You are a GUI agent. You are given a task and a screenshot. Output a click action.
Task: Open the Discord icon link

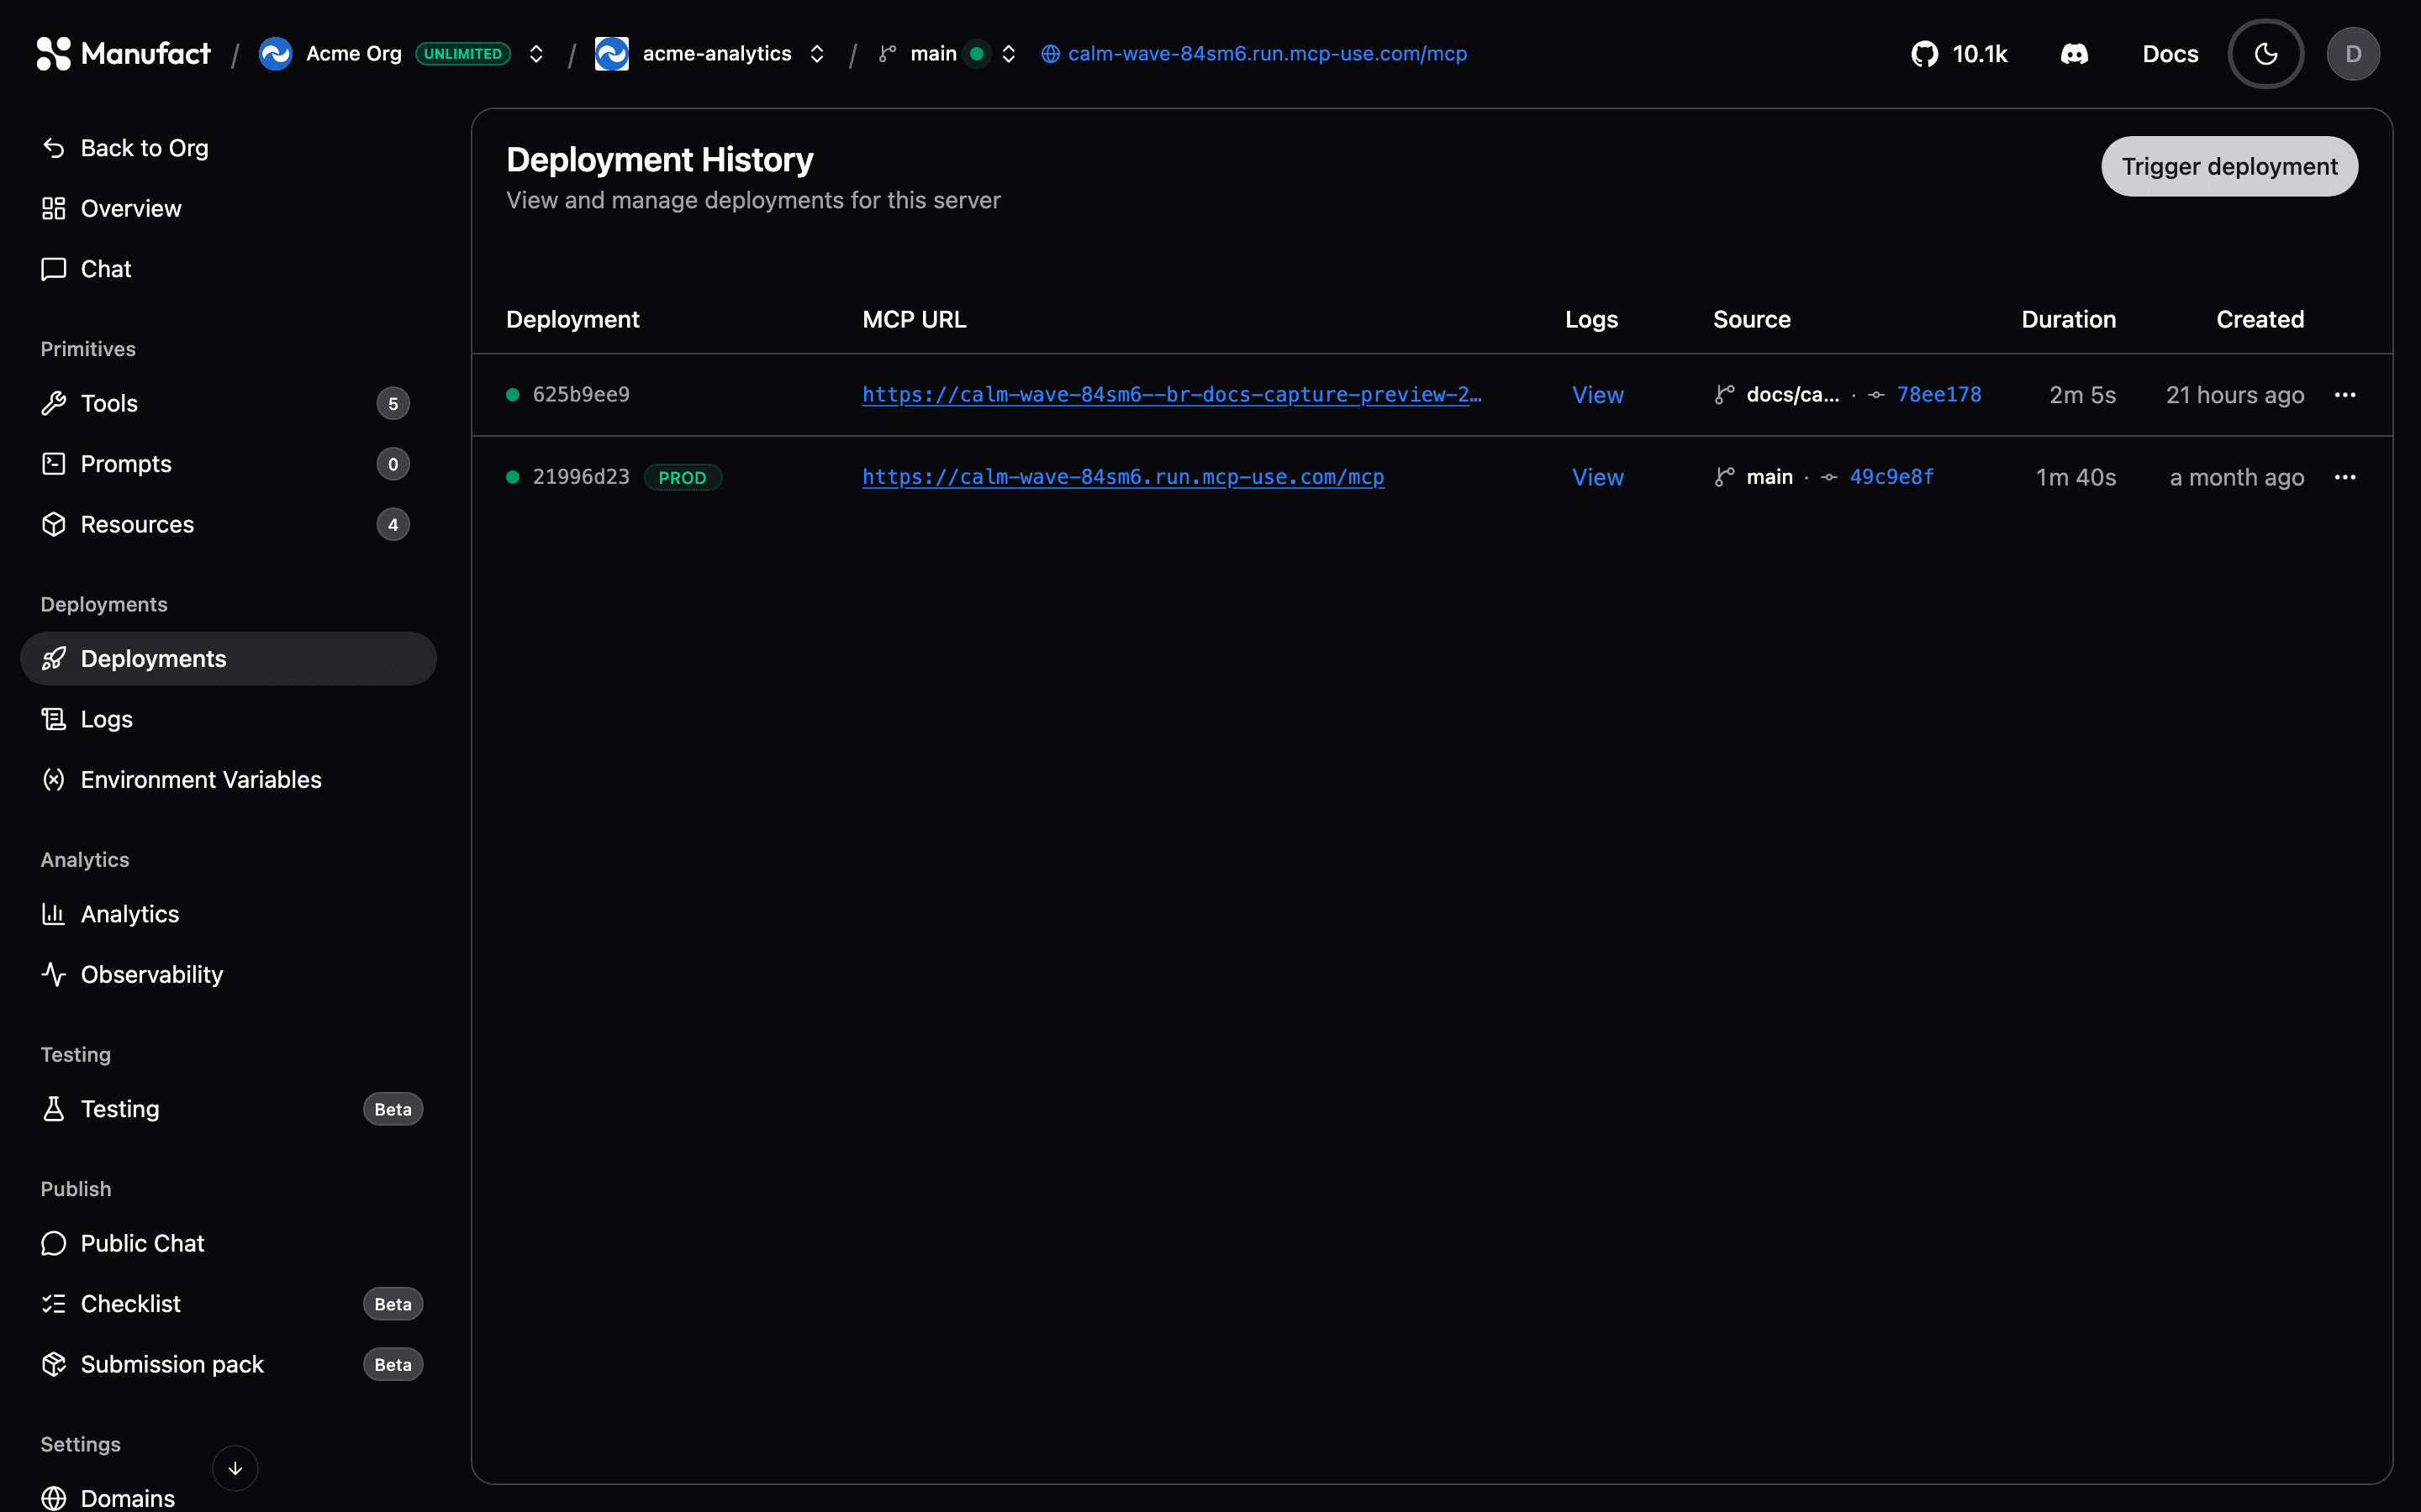click(2074, 54)
